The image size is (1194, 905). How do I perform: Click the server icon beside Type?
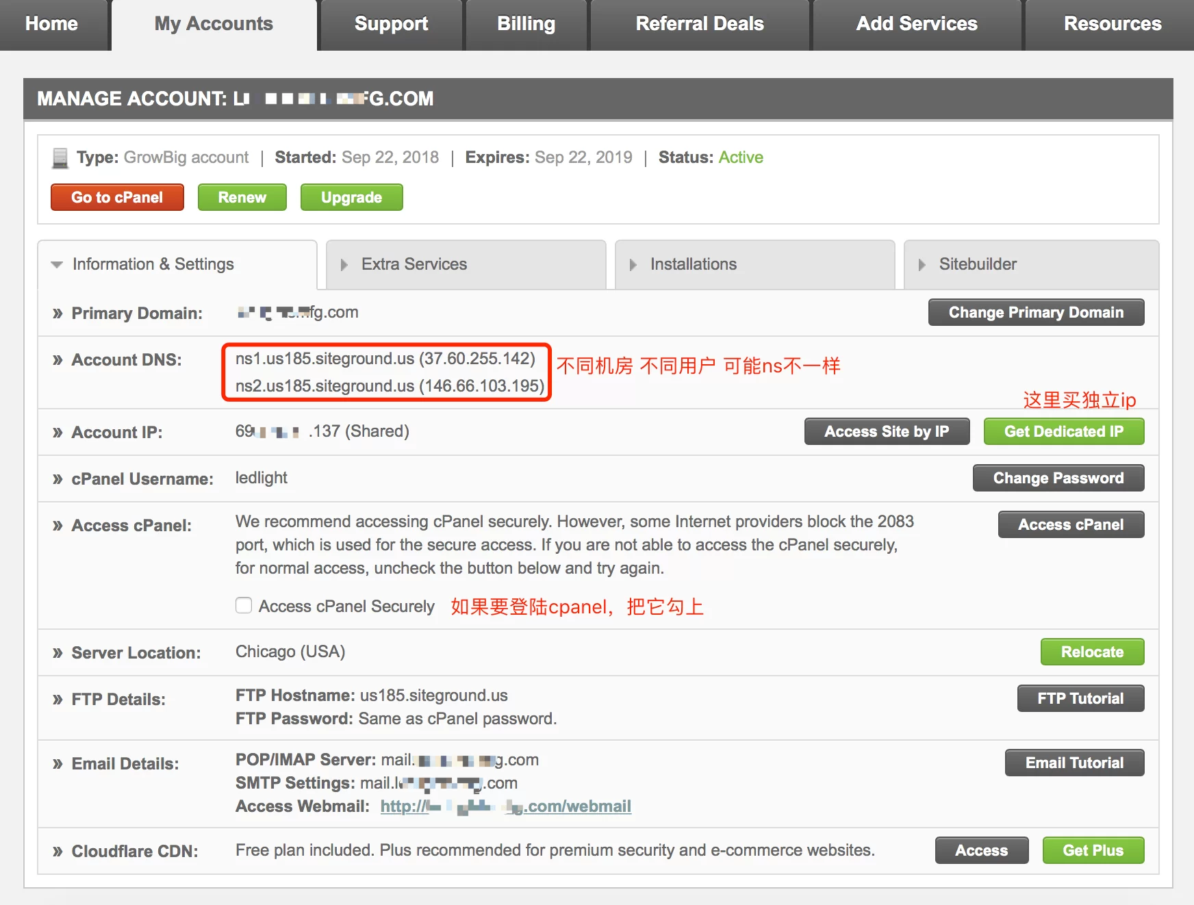tap(60, 158)
